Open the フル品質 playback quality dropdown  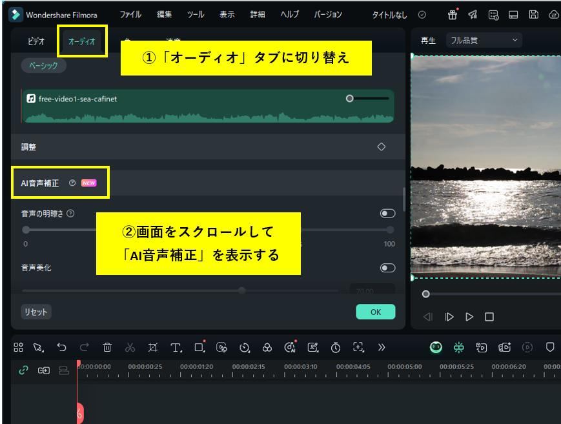coord(483,39)
